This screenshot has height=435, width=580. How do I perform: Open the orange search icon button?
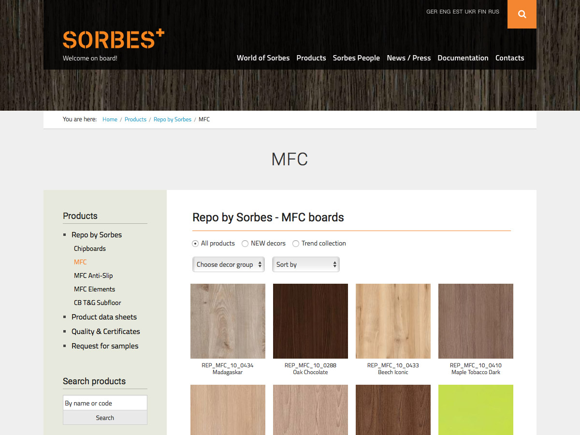coord(522,14)
